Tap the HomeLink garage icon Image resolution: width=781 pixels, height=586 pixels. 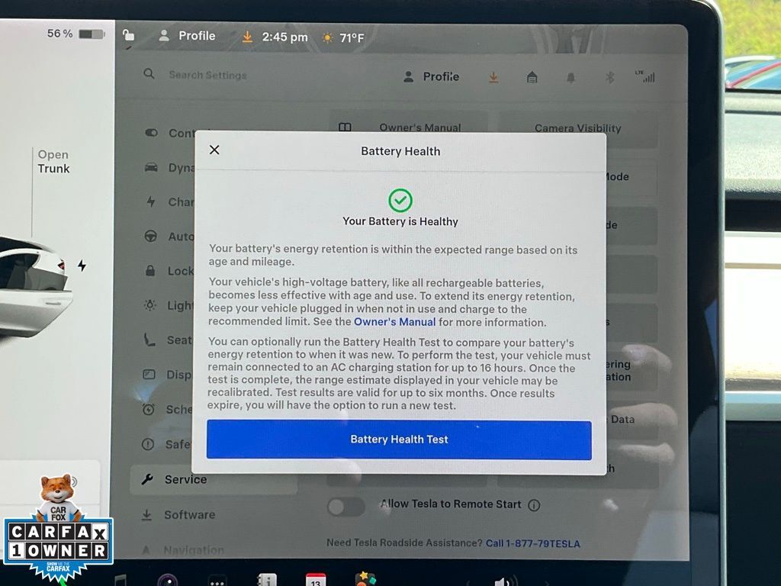532,77
